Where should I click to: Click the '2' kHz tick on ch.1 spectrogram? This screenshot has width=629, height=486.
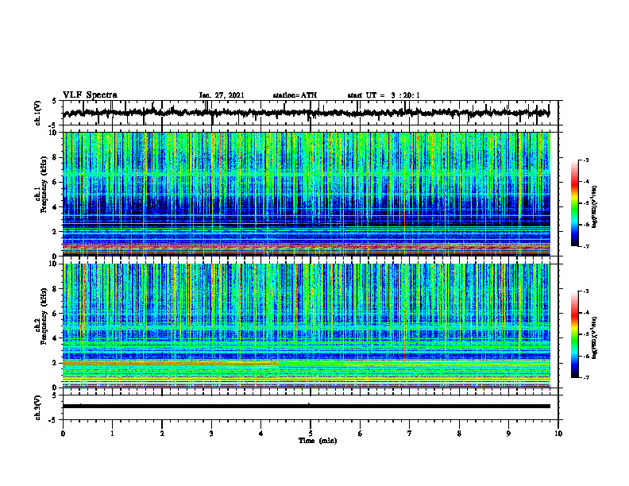[56, 232]
